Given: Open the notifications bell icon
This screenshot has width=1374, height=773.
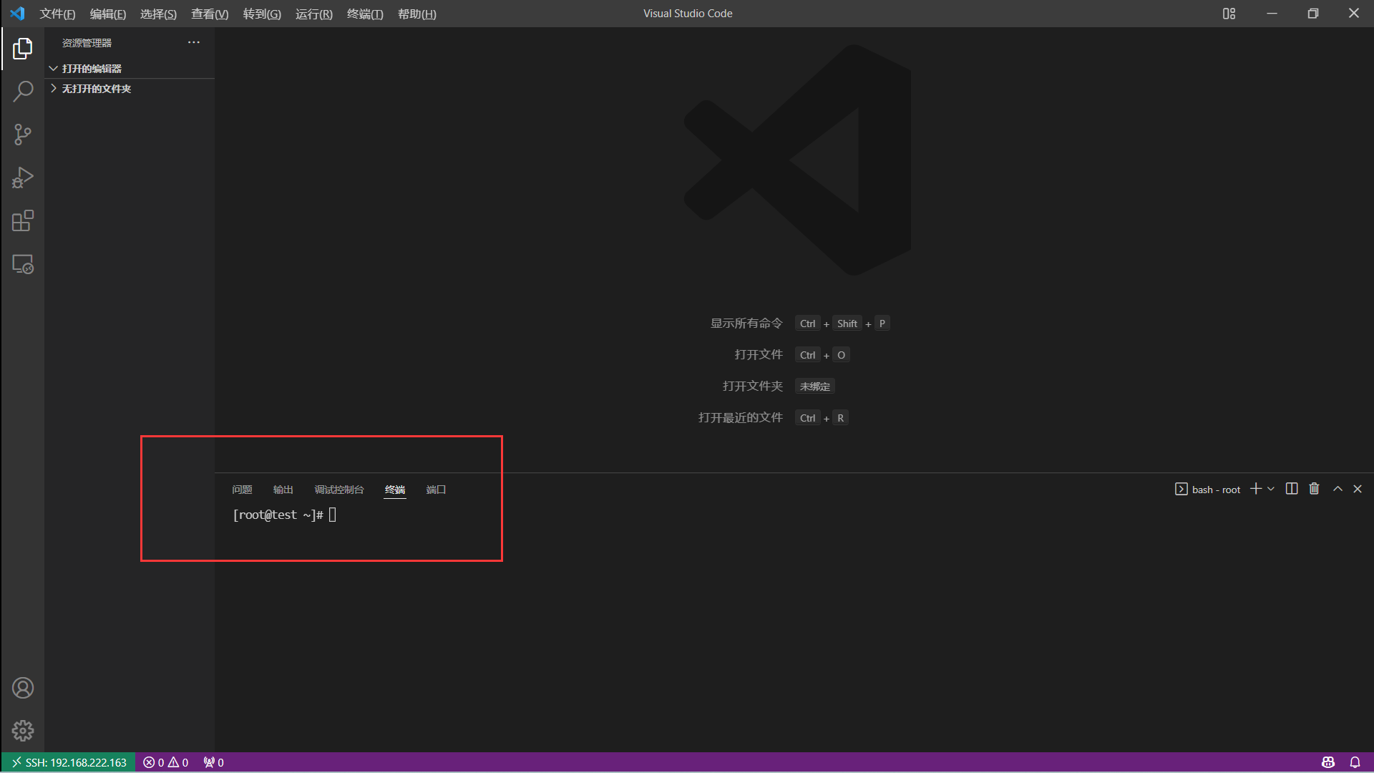Looking at the screenshot, I should [1355, 762].
